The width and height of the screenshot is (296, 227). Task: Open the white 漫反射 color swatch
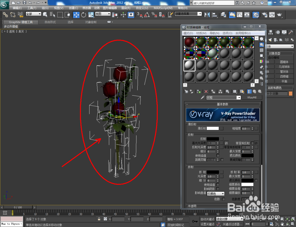pos(213,128)
